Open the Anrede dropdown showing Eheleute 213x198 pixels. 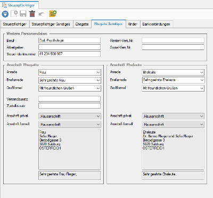(x=173, y=72)
